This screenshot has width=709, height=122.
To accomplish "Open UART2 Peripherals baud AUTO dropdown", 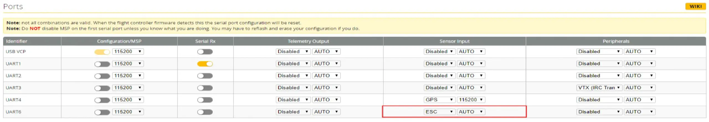I will pyautogui.click(x=639, y=76).
